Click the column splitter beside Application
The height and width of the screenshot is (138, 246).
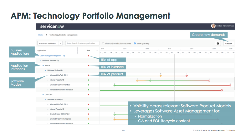coord(77,50)
